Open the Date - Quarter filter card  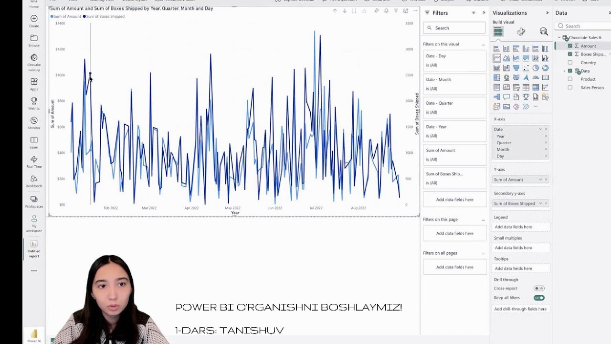coord(454,107)
